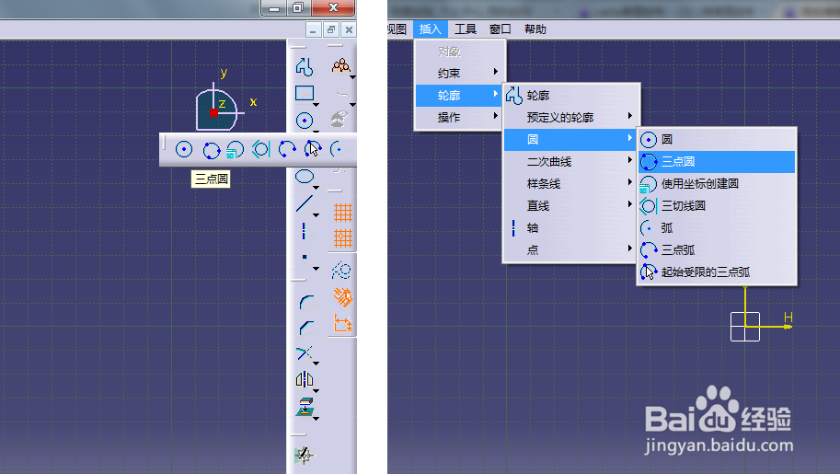Choose 弧 menu entry

click(x=717, y=228)
